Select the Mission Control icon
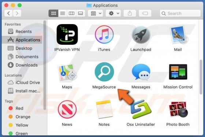 pos(178,72)
